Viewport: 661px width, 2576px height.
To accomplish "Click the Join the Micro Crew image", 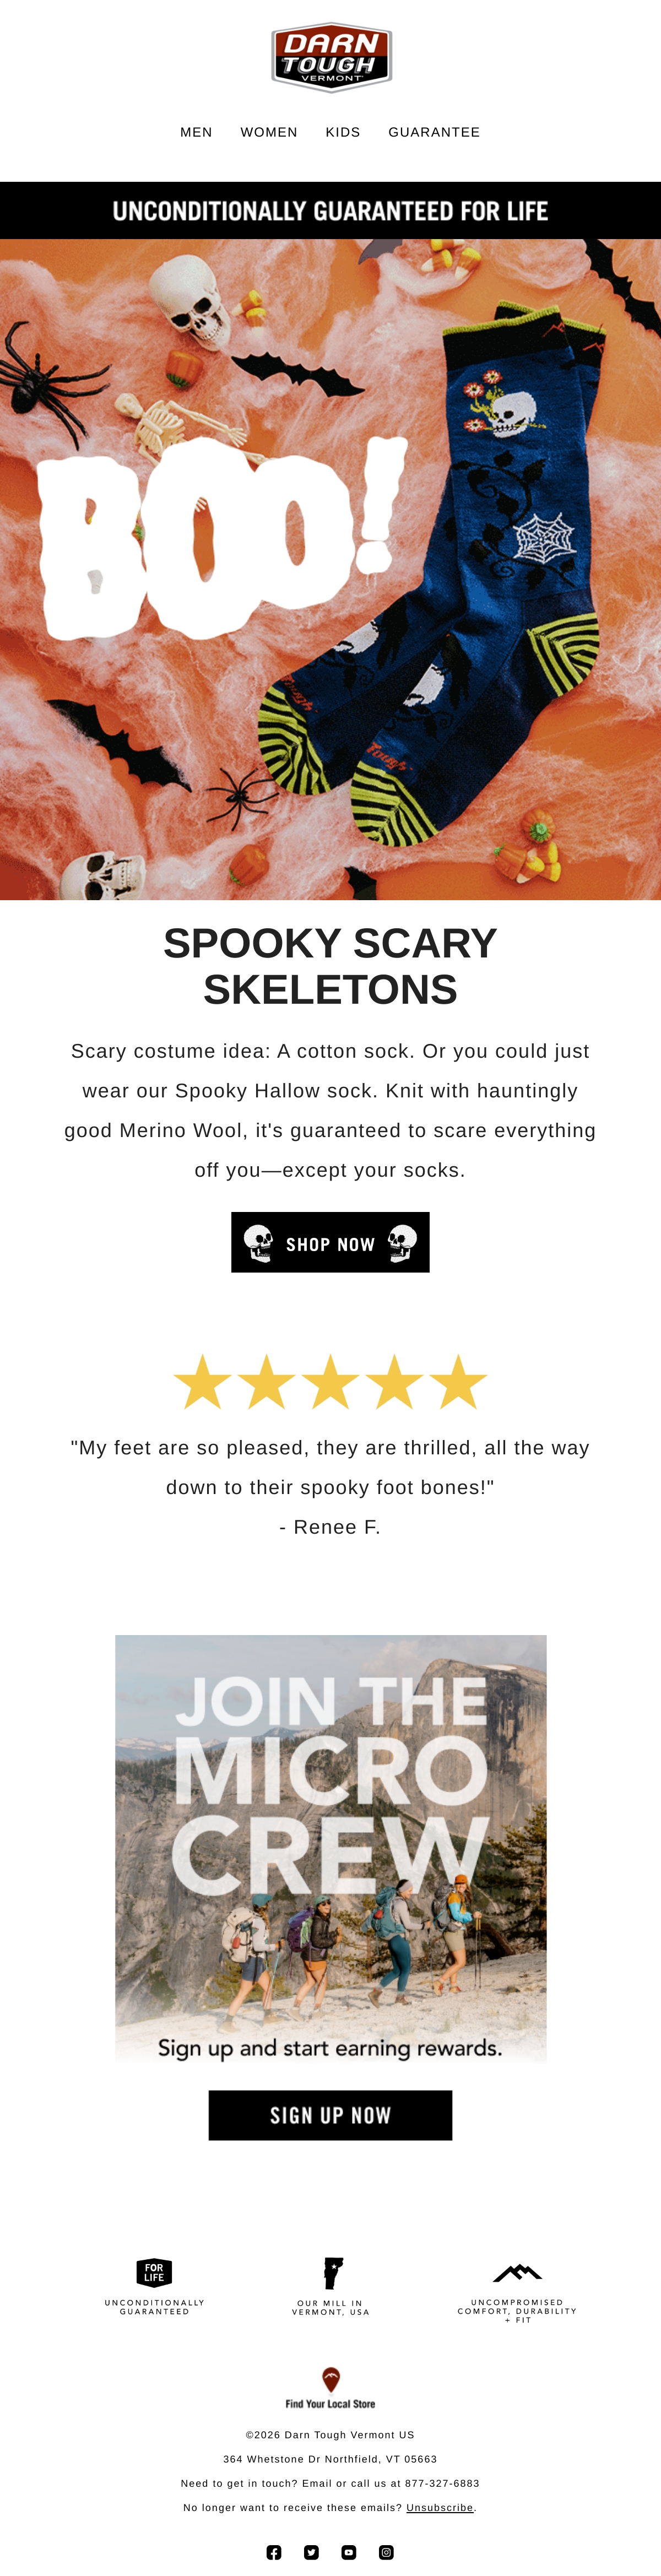I will 331,1849.
